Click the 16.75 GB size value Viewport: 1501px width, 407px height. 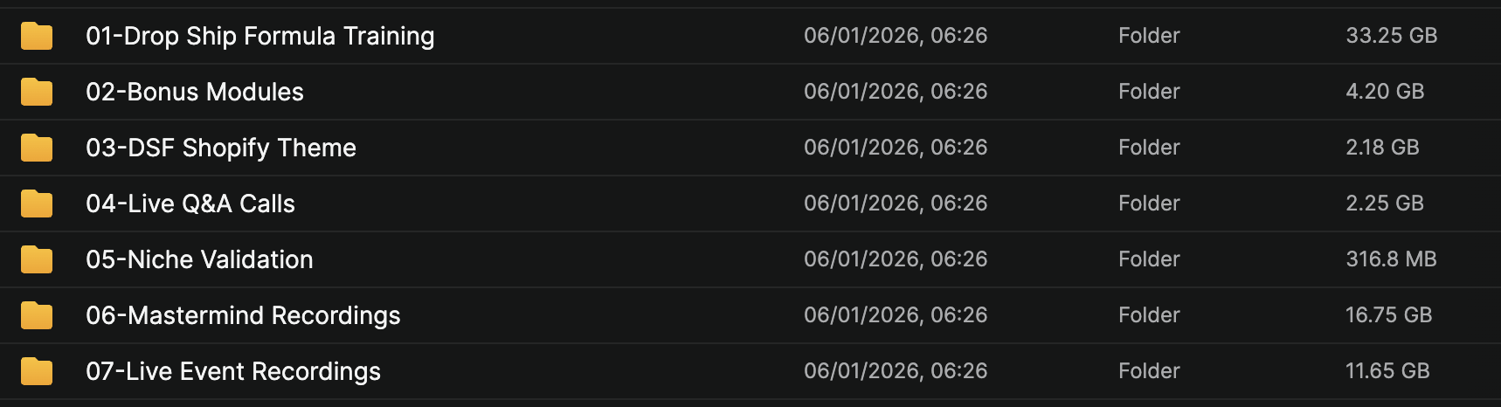1388,315
